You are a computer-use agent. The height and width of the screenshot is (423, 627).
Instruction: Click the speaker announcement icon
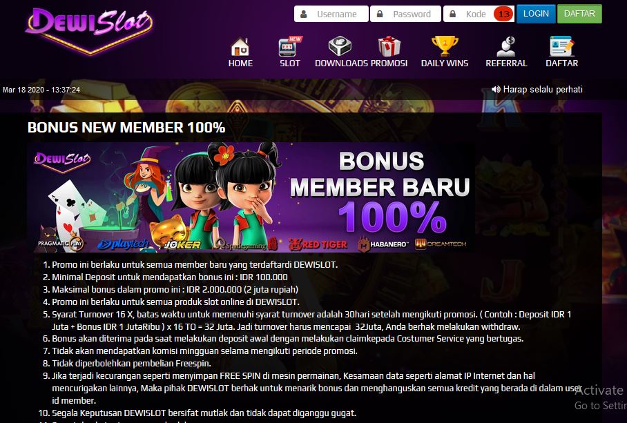pos(496,89)
